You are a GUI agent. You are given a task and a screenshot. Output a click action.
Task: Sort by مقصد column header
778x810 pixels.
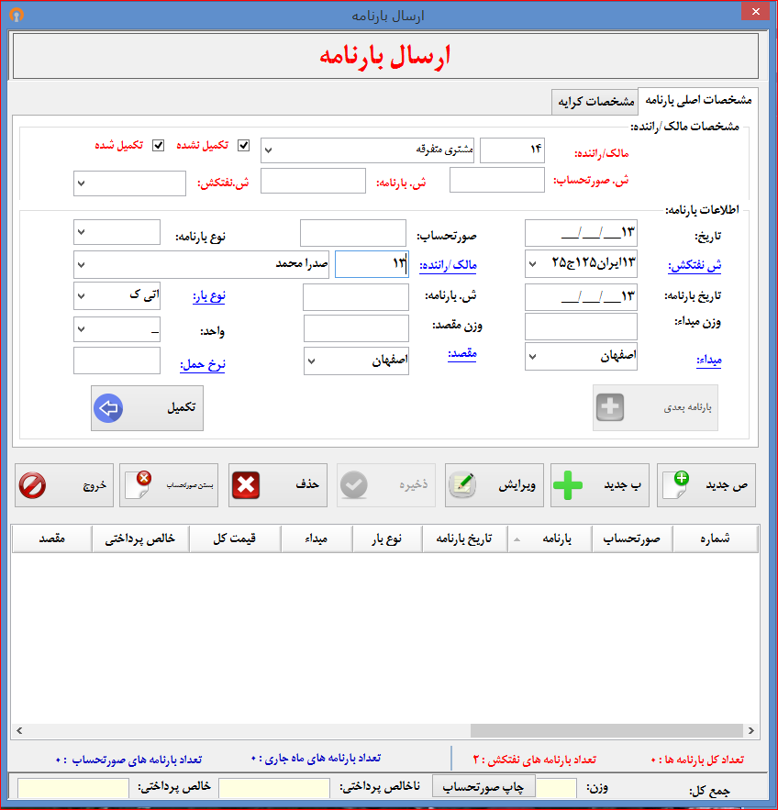coord(52,538)
